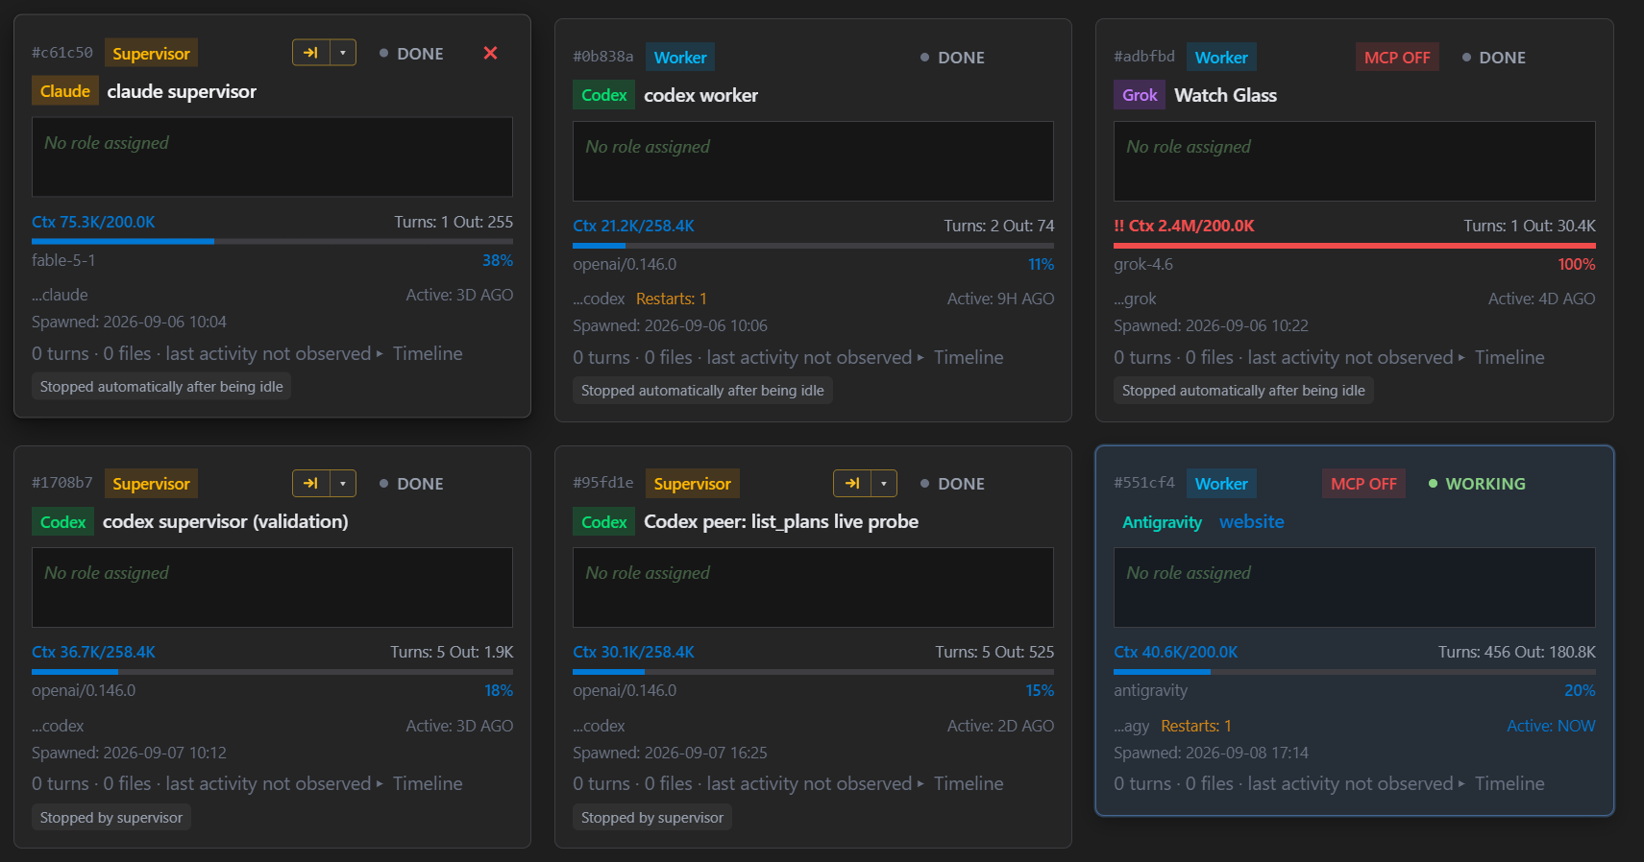Expand Timeline on codex supervisor (validation) card

(420, 783)
